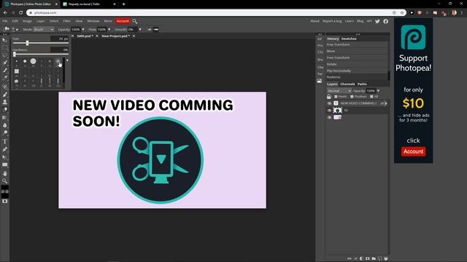Image resolution: width=467 pixels, height=262 pixels.
Task: Select the Gradient tool
Action: [x=5, y=118]
